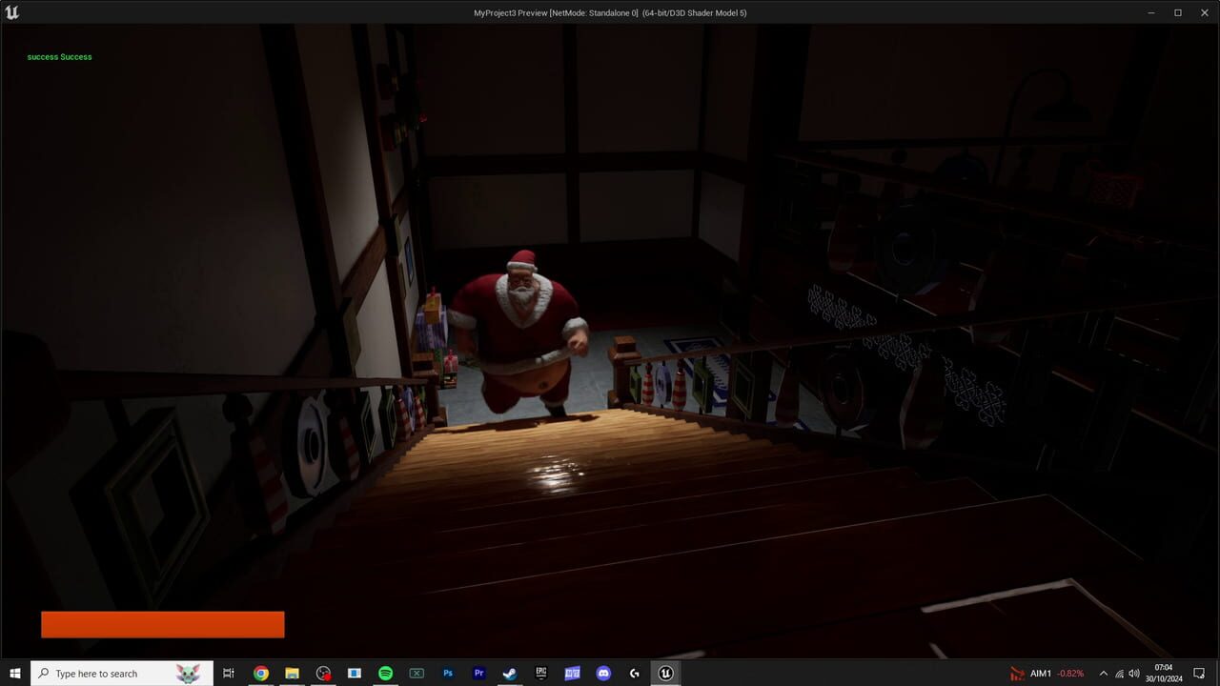This screenshot has width=1220, height=686.
Task: Click the Unreal Engine logo in title bar
Action: (12, 12)
